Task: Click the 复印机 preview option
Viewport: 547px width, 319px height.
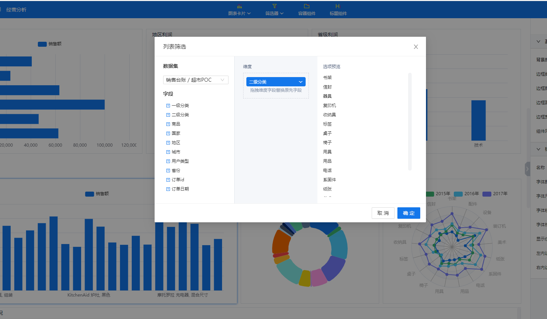Action: [x=330, y=105]
